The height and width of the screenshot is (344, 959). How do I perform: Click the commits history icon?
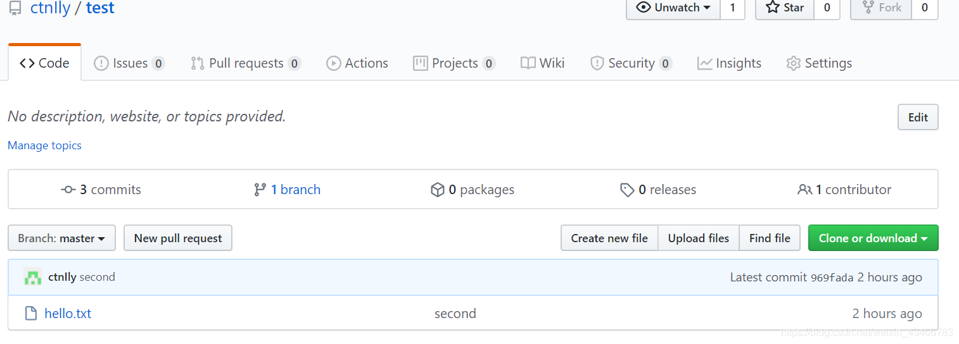pyautogui.click(x=68, y=190)
